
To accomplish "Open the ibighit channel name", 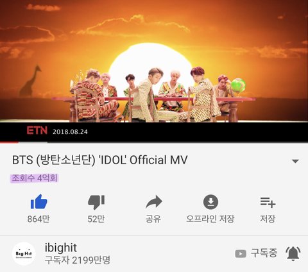I will (x=60, y=248).
